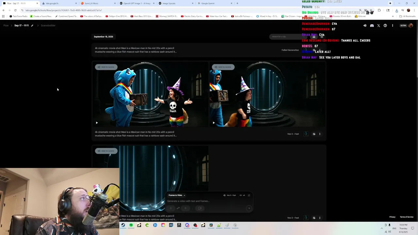Launch Steam from the taskbar
The width and height of the screenshot is (418, 235).
(123, 225)
